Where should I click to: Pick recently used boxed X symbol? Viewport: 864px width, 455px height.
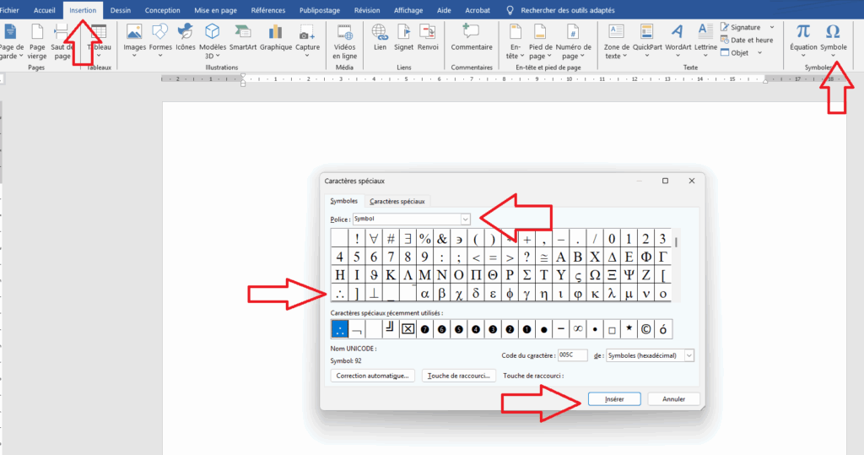click(x=408, y=329)
